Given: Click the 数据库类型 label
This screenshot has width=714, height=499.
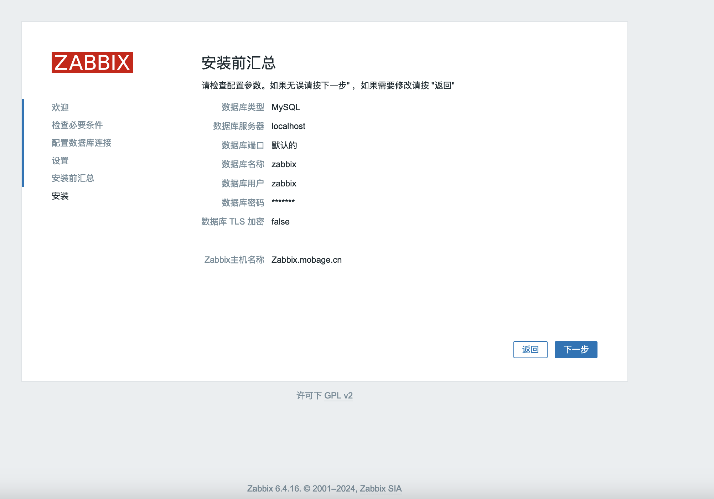Looking at the screenshot, I should point(243,107).
